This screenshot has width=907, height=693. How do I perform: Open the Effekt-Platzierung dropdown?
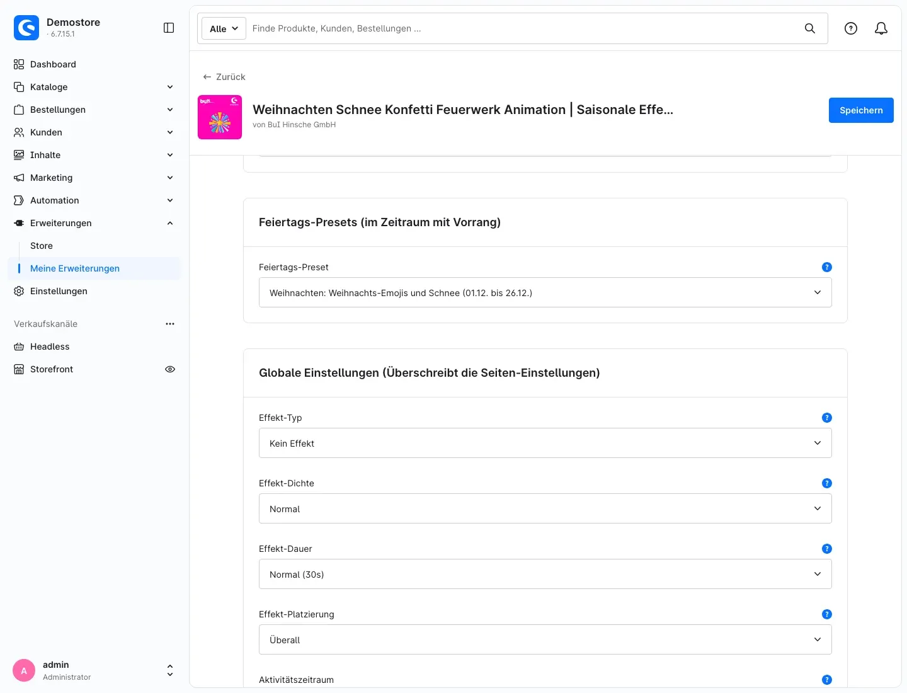tap(545, 639)
